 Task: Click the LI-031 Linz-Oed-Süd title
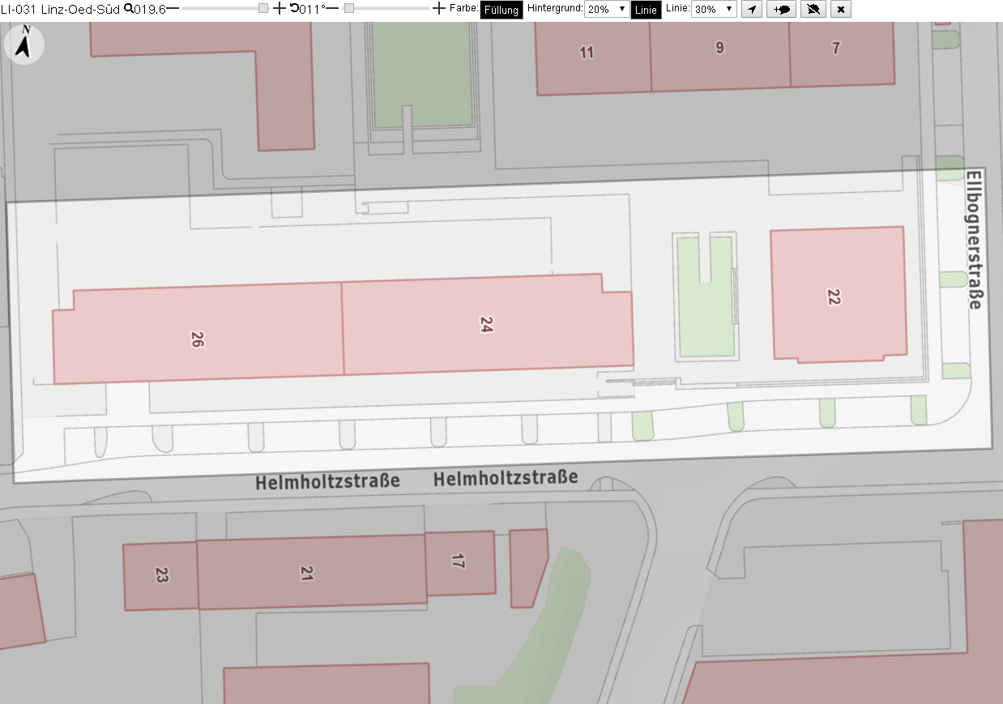[61, 9]
